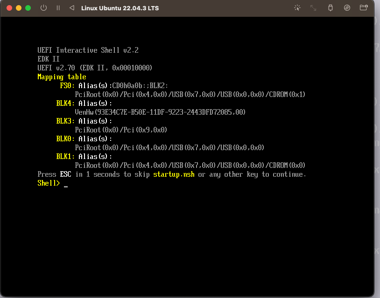Image resolution: width=380 pixels, height=298 pixels.
Task: Open the shared folder menu
Action: 364,8
